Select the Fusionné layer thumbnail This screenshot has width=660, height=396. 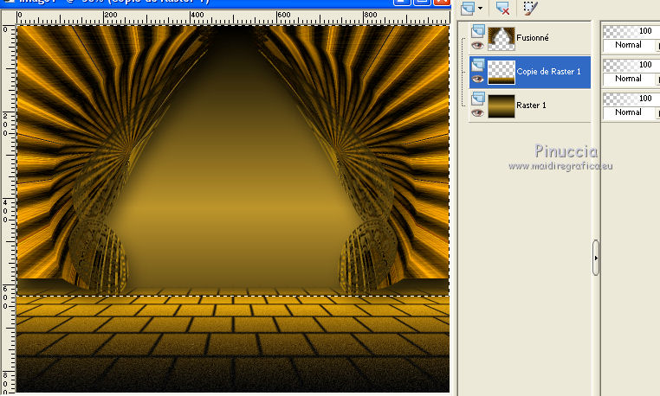pos(501,39)
